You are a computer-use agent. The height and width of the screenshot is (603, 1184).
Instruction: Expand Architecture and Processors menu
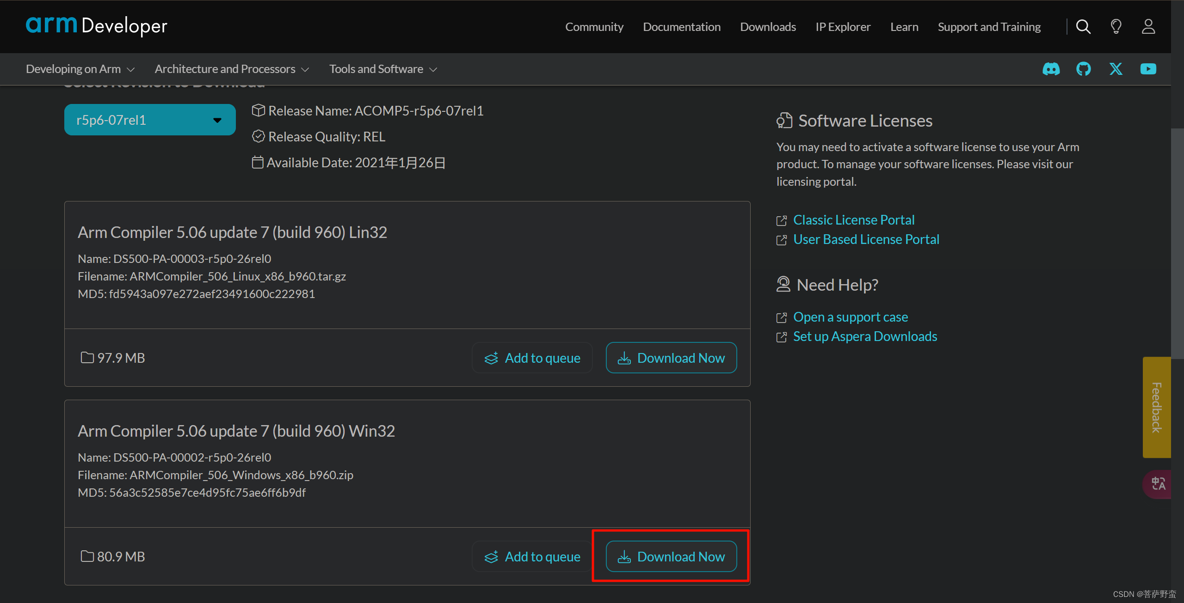[x=232, y=69]
